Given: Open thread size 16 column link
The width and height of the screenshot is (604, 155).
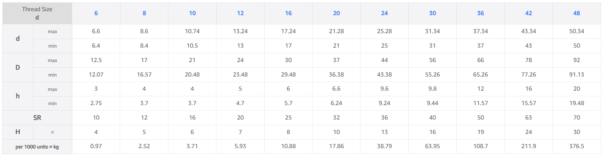Looking at the screenshot, I should pos(288,13).
